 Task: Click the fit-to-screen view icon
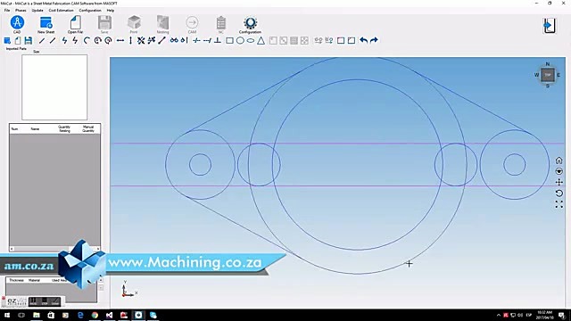(559, 204)
